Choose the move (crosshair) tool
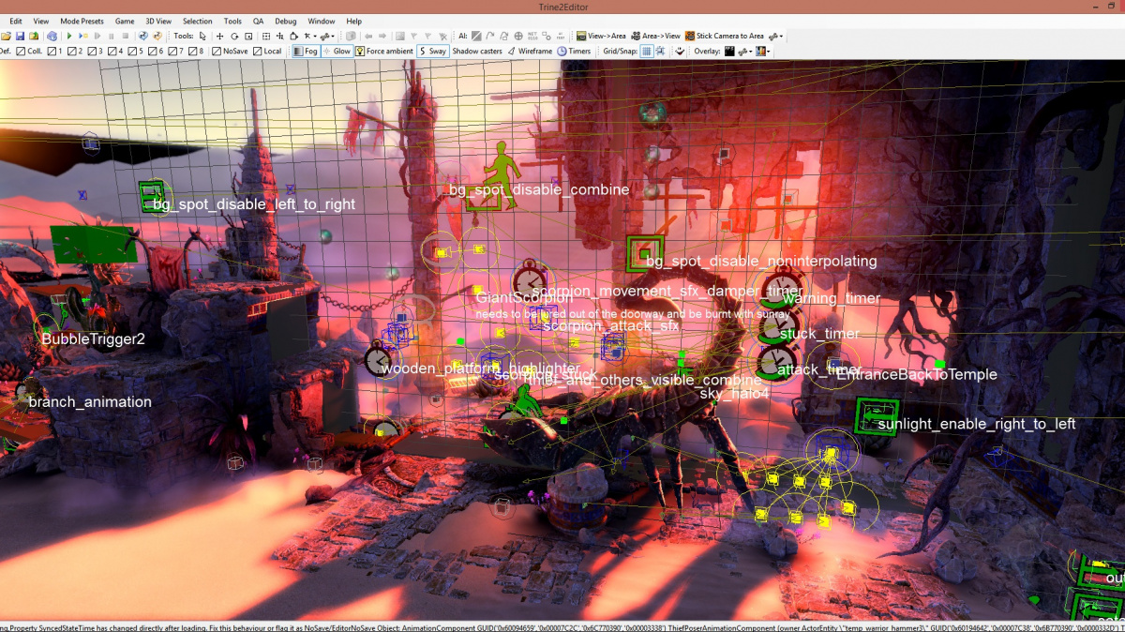The height and width of the screenshot is (632, 1125). tap(220, 36)
